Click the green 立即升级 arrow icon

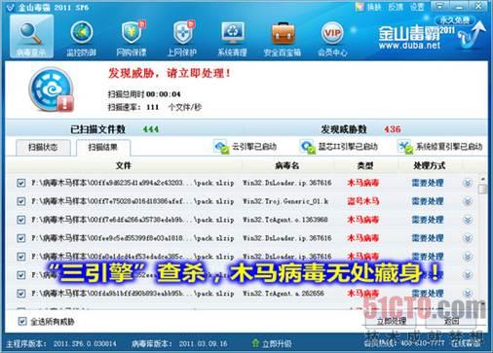[x=255, y=342]
